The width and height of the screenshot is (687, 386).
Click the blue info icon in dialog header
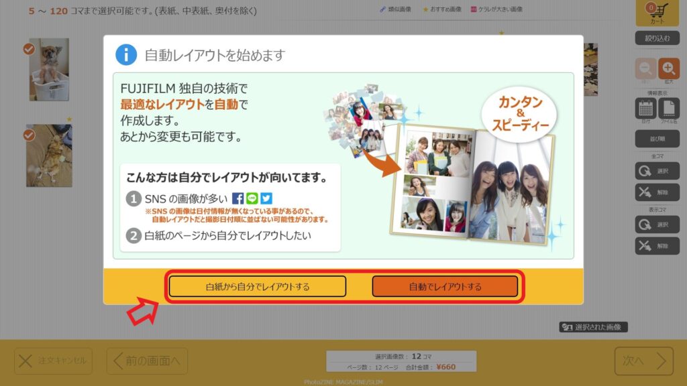click(126, 54)
